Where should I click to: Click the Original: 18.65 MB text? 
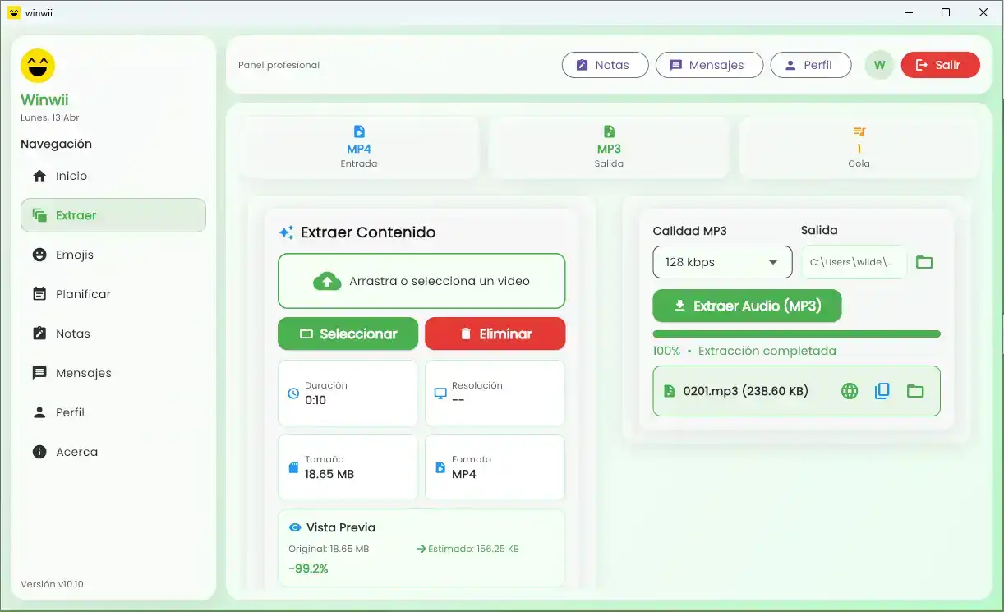click(329, 549)
